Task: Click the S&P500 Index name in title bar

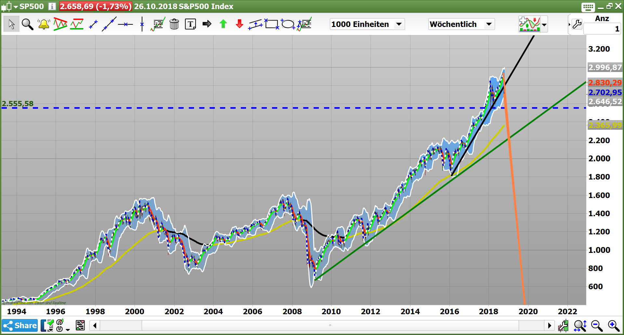Action: coord(206,6)
